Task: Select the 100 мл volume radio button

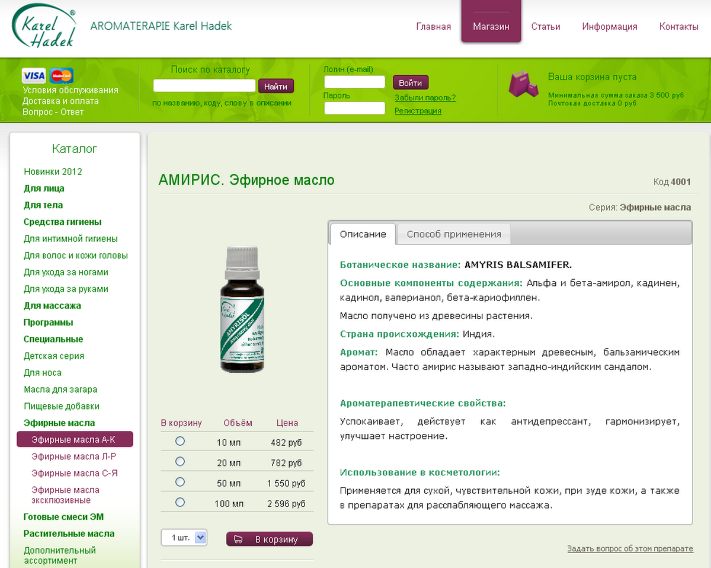Action: 180,502
